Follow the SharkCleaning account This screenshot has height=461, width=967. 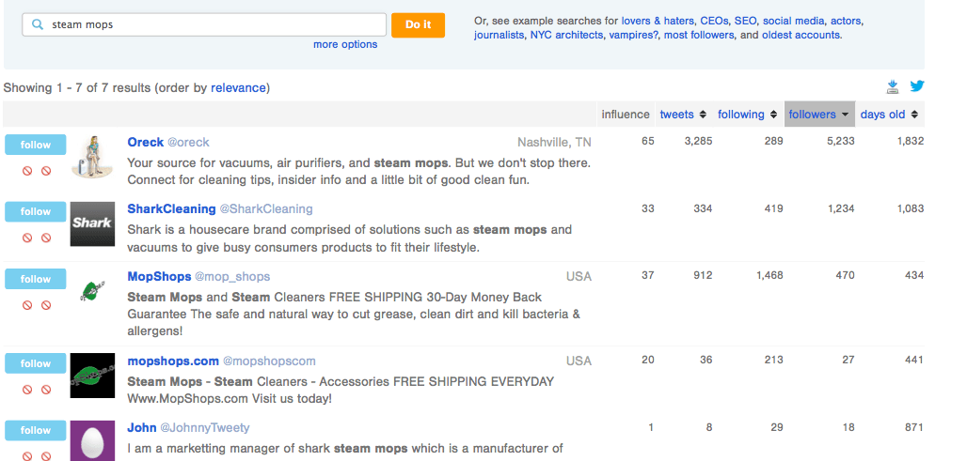coord(35,212)
